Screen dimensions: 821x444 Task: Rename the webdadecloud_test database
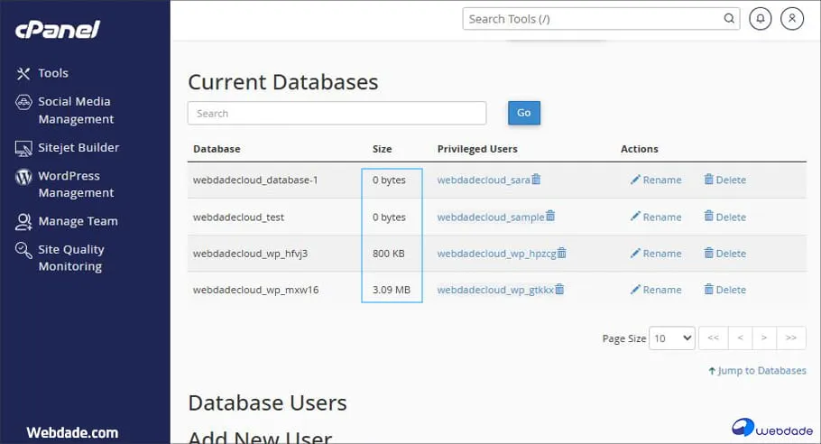(x=656, y=217)
